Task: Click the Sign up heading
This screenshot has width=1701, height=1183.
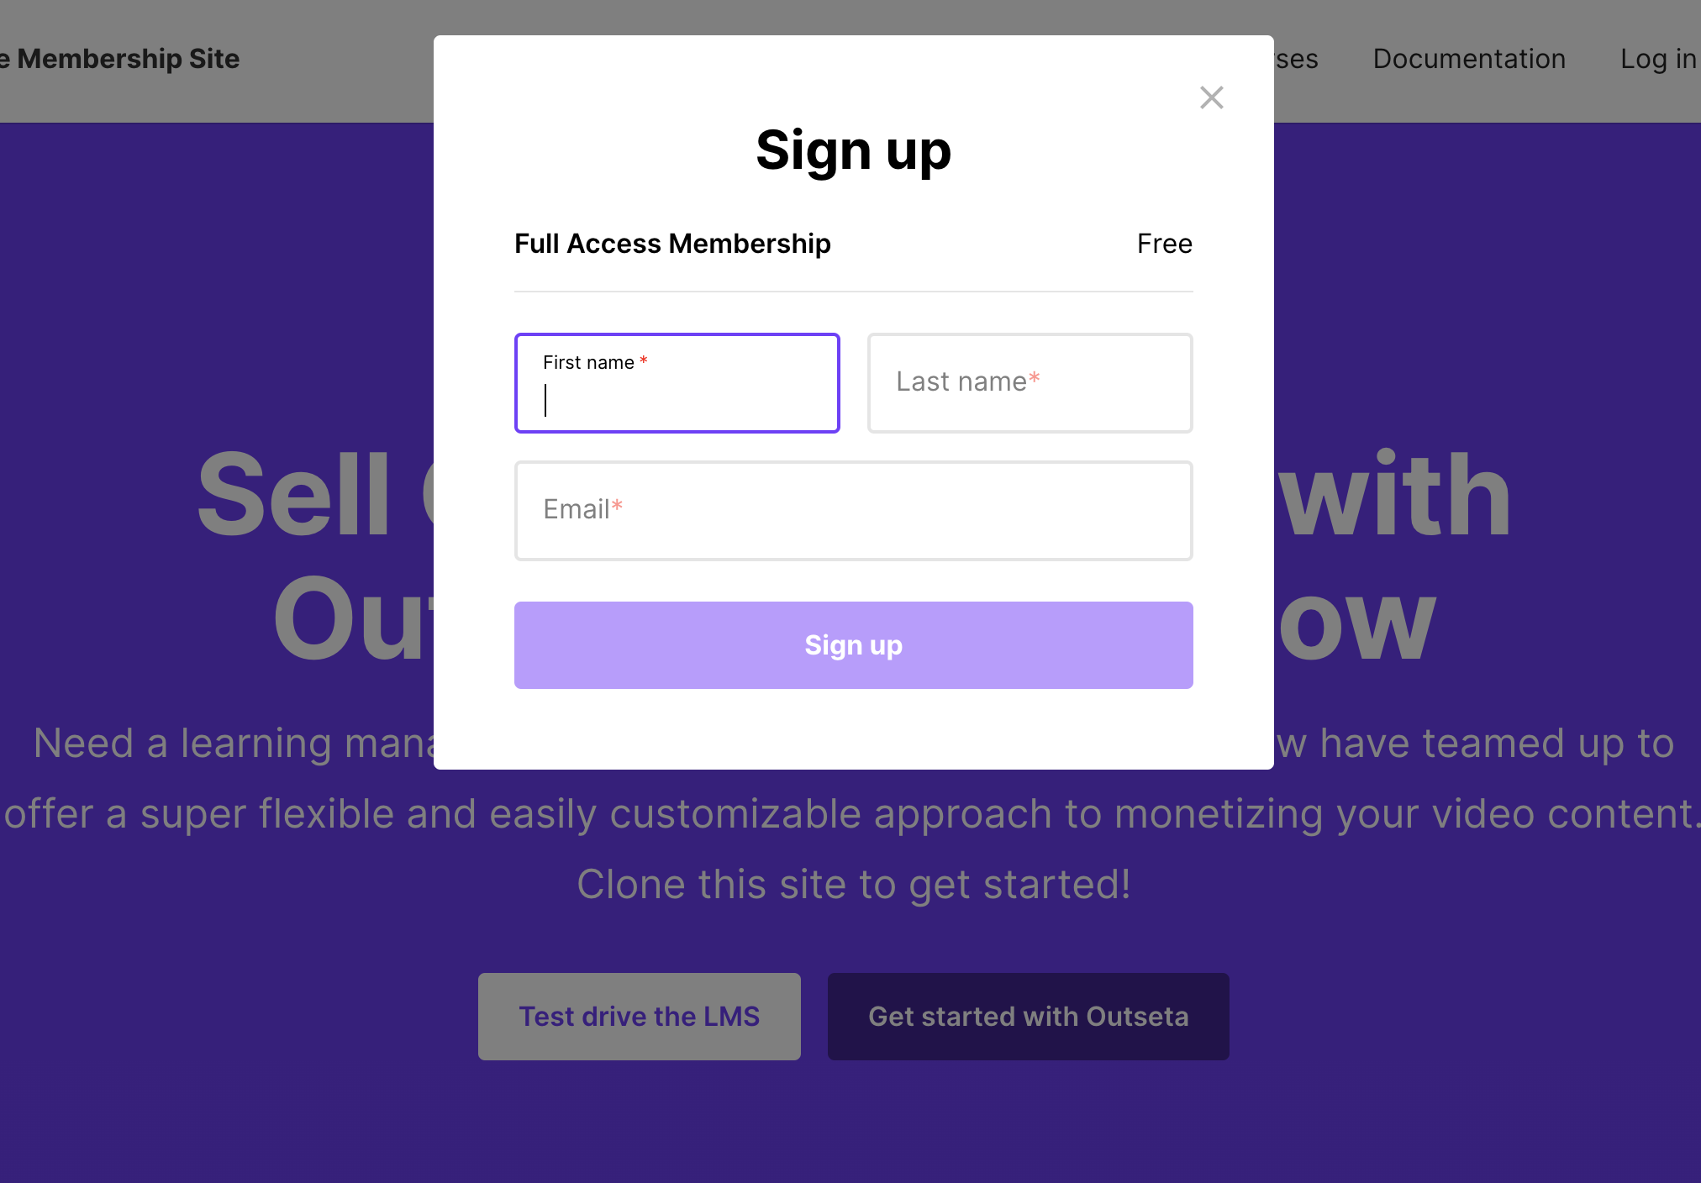Action: tap(853, 151)
